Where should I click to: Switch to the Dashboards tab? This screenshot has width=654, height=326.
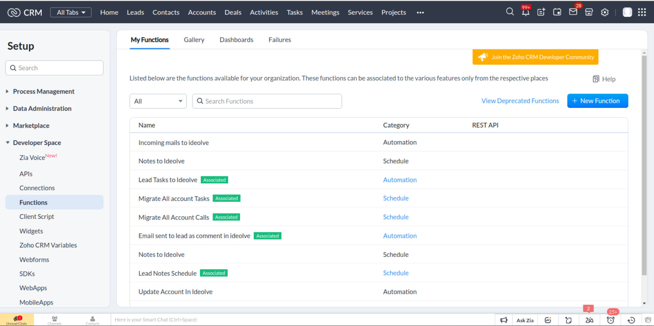[x=236, y=40]
